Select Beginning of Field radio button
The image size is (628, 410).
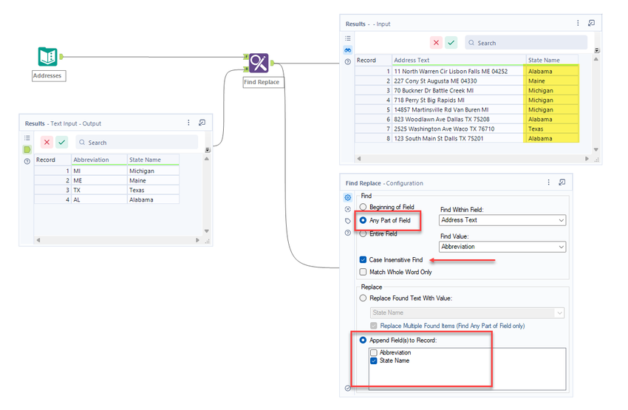(363, 207)
